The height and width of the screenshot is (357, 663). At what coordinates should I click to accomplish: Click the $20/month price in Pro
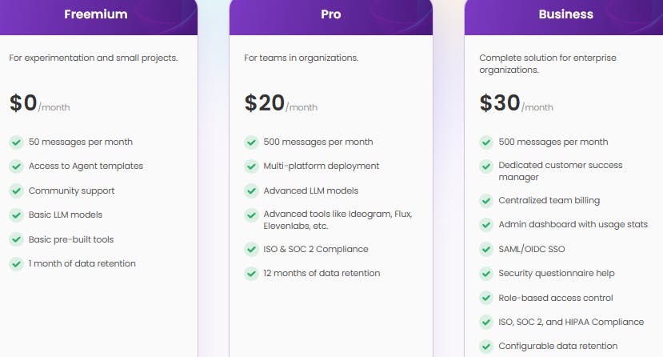(x=281, y=102)
